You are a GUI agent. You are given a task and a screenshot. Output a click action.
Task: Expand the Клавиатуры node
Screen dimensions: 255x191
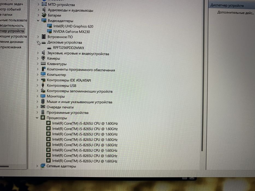[x=38, y=64]
